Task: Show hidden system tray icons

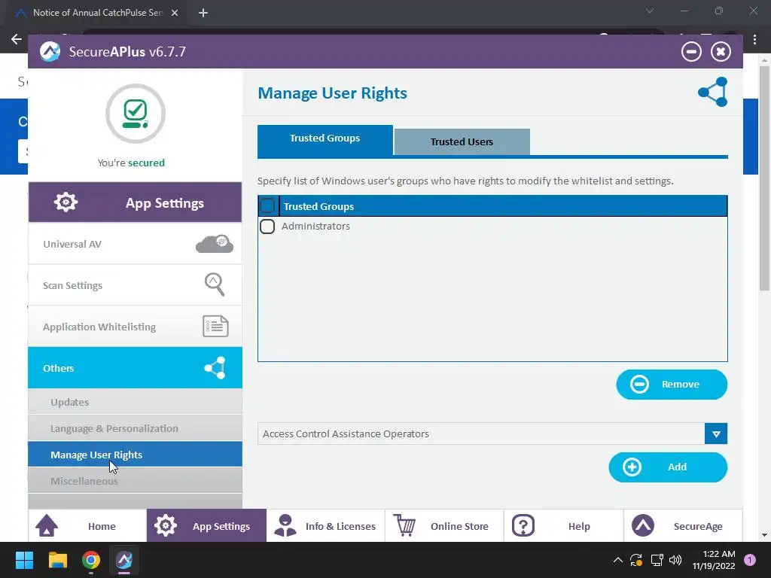Action: point(618,560)
